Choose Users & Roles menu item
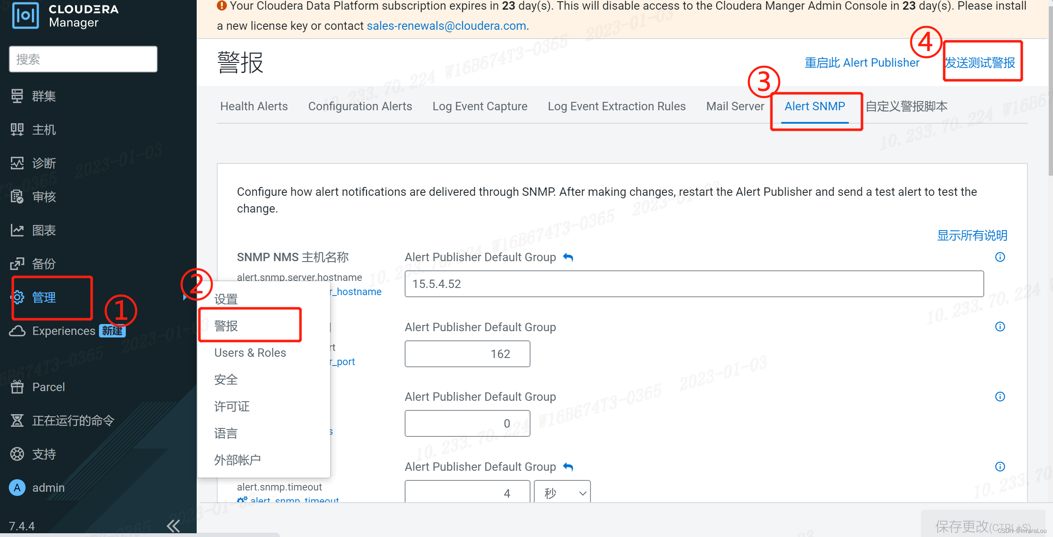1053x537 pixels. [250, 353]
